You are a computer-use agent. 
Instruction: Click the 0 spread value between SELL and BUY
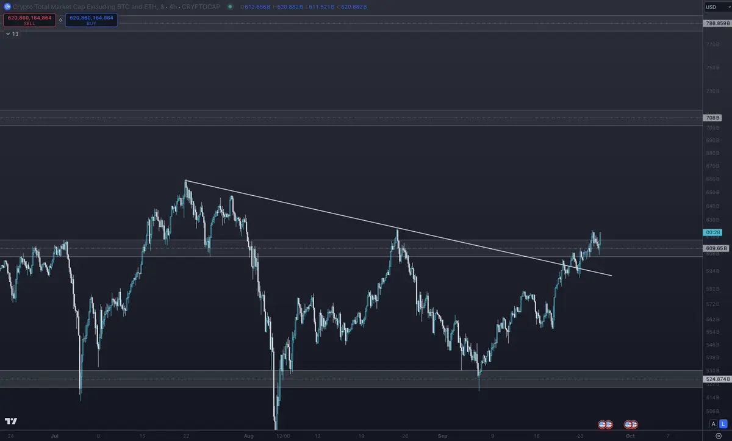[60, 20]
